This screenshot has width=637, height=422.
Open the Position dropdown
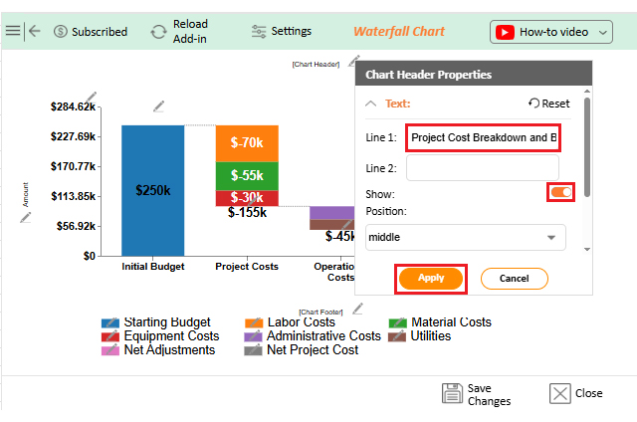pos(466,237)
